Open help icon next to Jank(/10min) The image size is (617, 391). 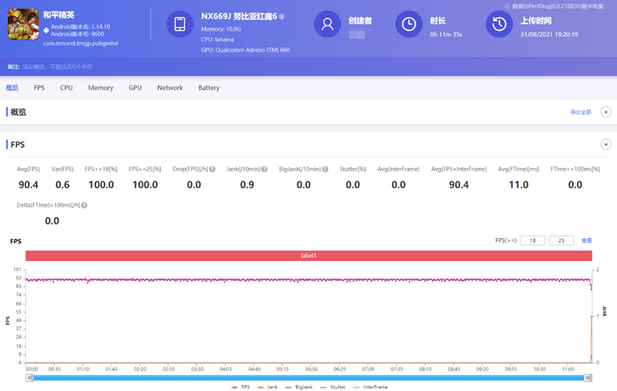click(265, 169)
